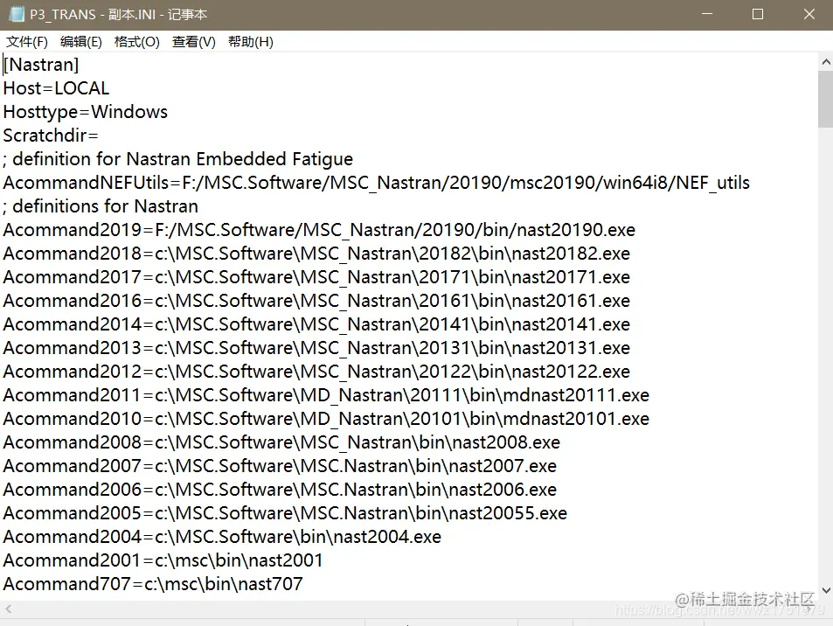Minimize the Notepad window
Viewport: 833px width, 626px height.
coord(706,14)
